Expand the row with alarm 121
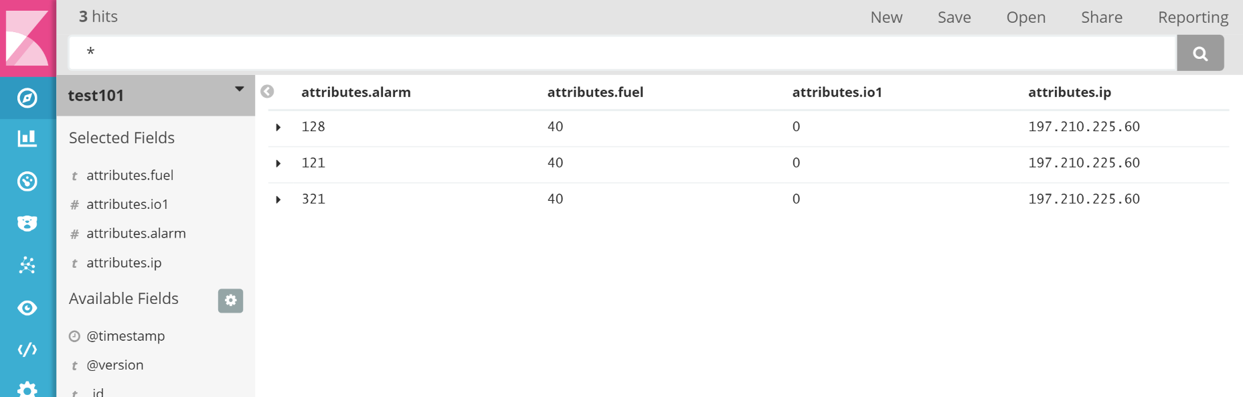The height and width of the screenshot is (397, 1243). [x=278, y=163]
